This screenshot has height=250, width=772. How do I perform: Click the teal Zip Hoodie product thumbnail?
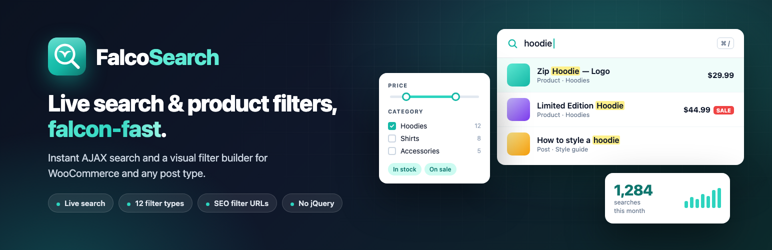pos(518,75)
